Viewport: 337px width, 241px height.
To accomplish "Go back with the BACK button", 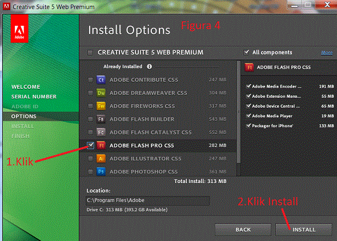I will pos(243,230).
